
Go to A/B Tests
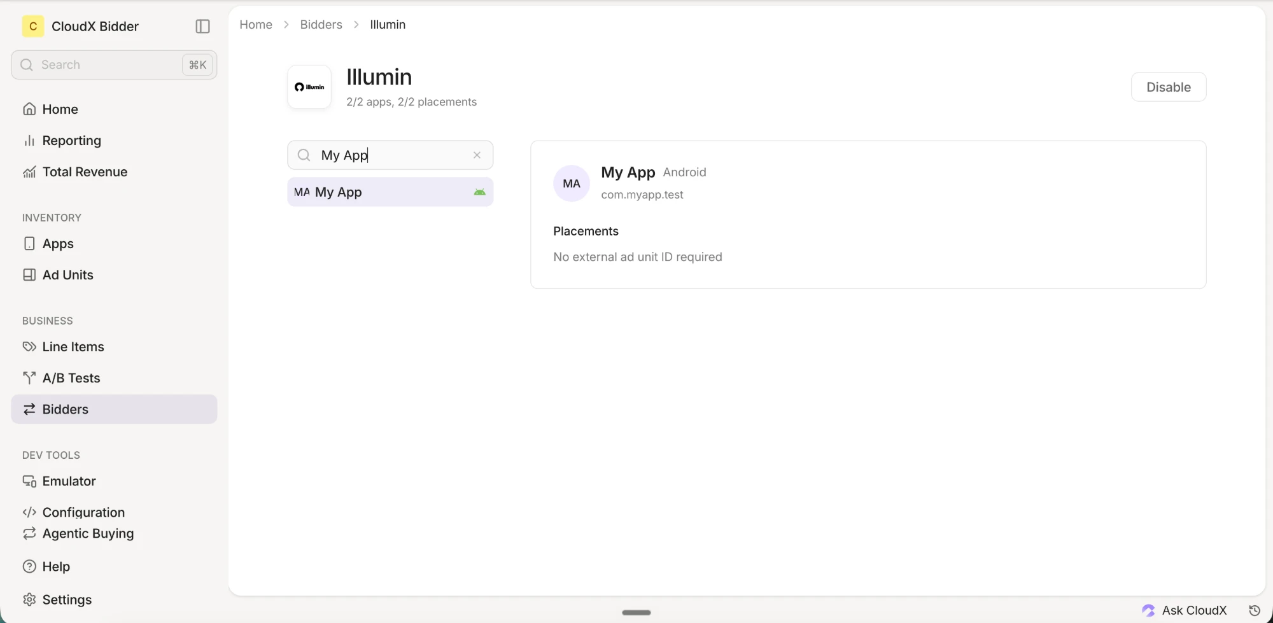(114, 378)
